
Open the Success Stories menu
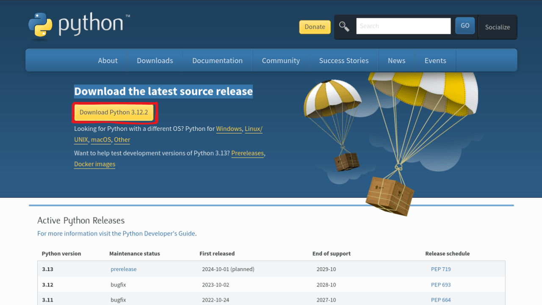(344, 61)
